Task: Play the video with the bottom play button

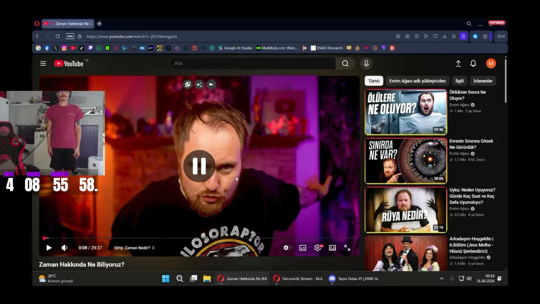Action: 49,248
